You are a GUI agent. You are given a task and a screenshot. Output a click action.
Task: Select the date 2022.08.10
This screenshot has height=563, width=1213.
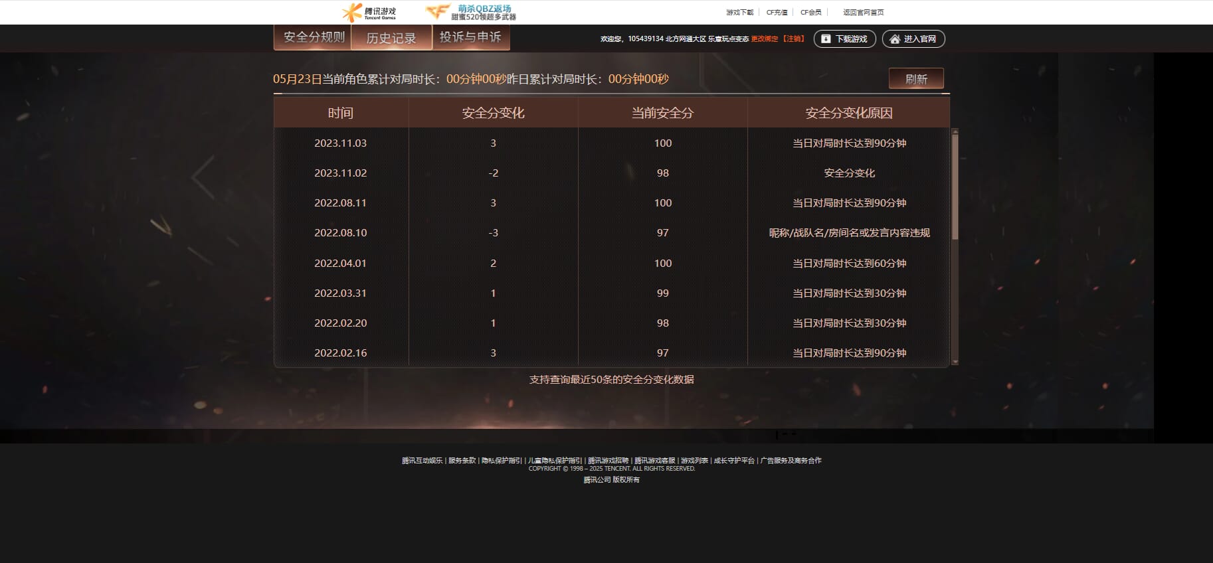(x=341, y=233)
